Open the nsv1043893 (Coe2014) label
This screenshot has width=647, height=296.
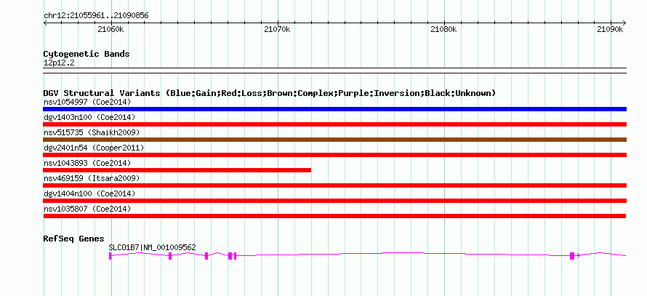click(x=87, y=163)
